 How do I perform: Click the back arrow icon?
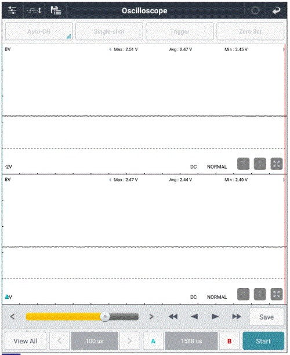click(x=276, y=10)
